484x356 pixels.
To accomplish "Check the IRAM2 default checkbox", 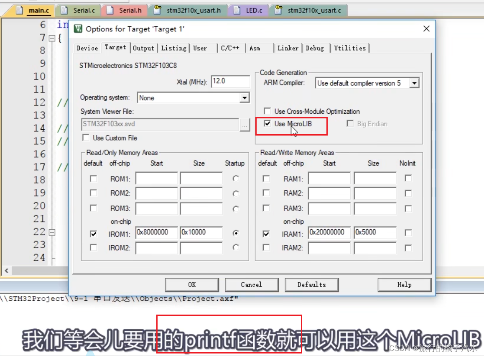I will [x=266, y=248].
